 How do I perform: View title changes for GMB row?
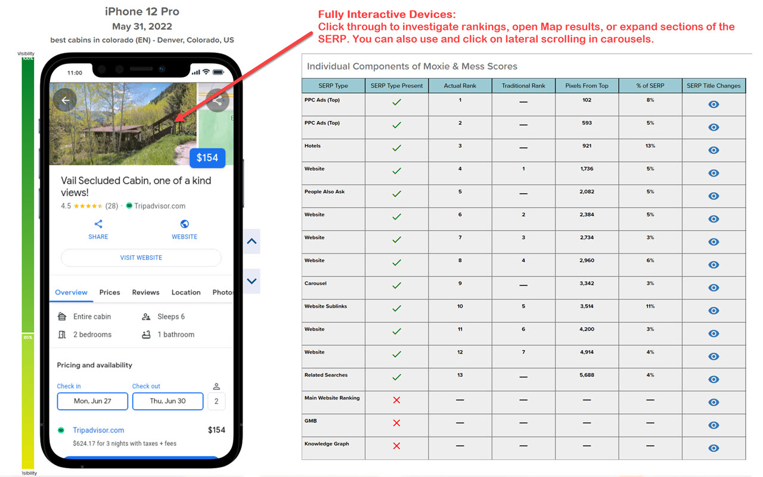point(714,425)
